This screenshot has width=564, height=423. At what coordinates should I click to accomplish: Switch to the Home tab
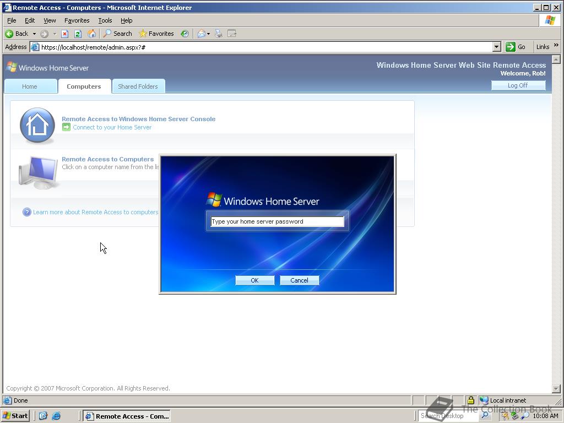click(x=31, y=86)
